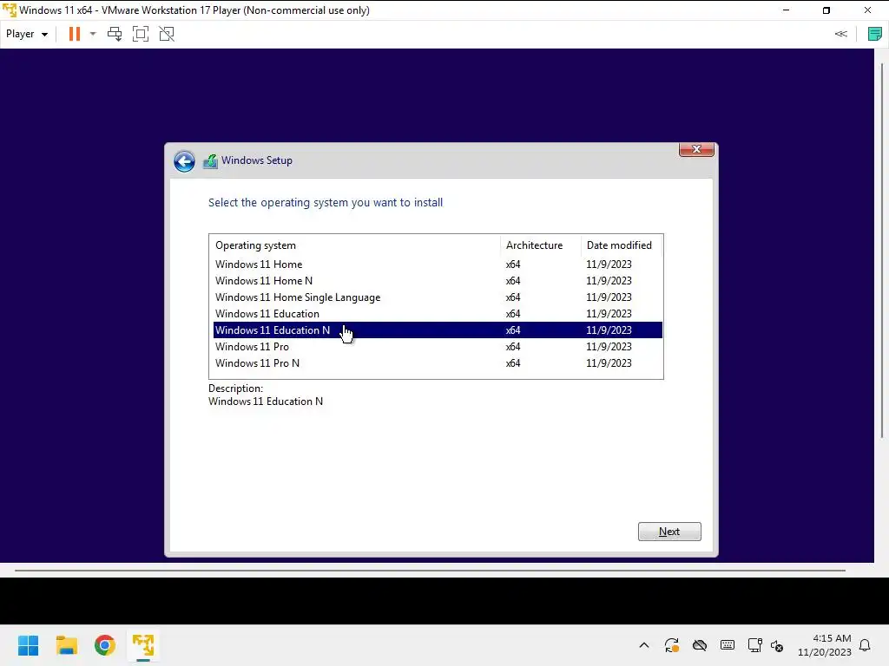Click the sync update tray icon
The height and width of the screenshot is (666, 889).
tap(672, 645)
